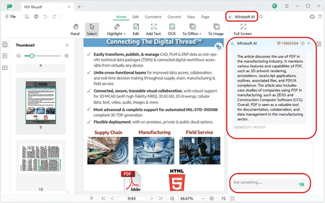Go to the next page arrow
Image resolution: width=325 pixels, height=203 pixels.
click(x=152, y=198)
